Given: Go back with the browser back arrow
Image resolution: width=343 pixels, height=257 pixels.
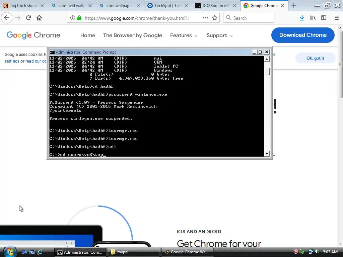Looking at the screenshot, I should [7, 18].
